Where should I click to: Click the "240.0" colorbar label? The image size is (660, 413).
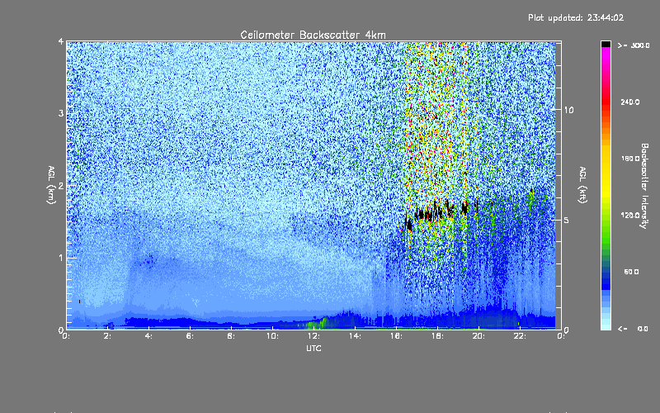pyautogui.click(x=630, y=102)
